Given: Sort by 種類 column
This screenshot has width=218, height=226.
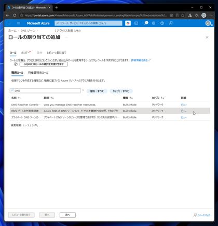Looking at the screenshot, I should (x=128, y=98).
